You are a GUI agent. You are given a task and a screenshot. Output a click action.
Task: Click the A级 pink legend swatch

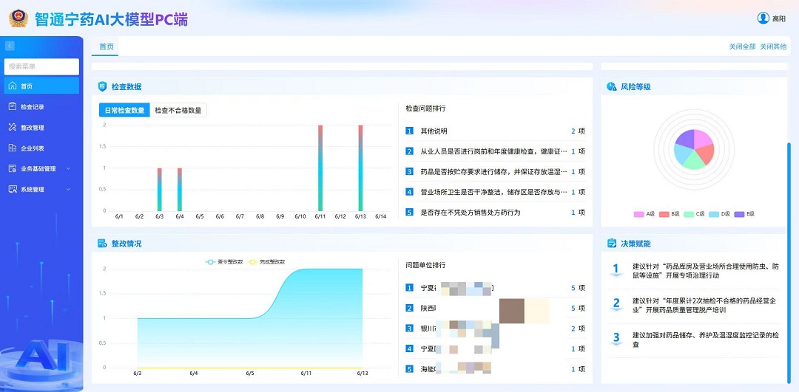639,214
